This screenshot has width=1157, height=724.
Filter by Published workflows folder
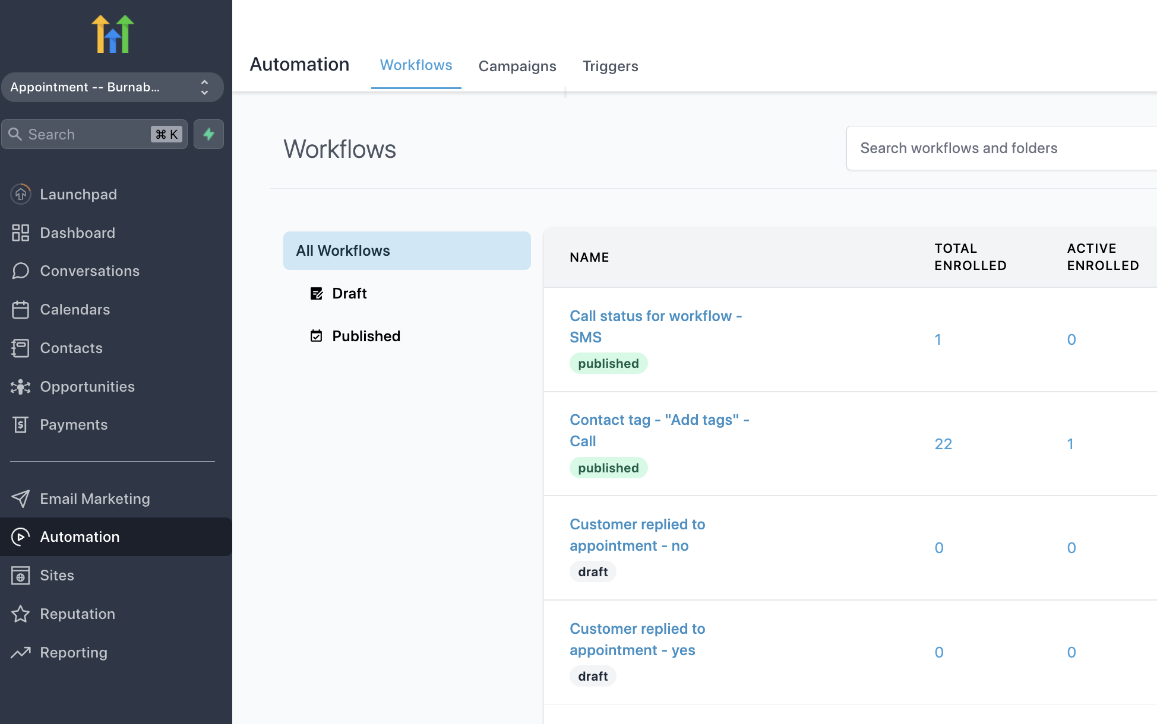pyautogui.click(x=365, y=336)
